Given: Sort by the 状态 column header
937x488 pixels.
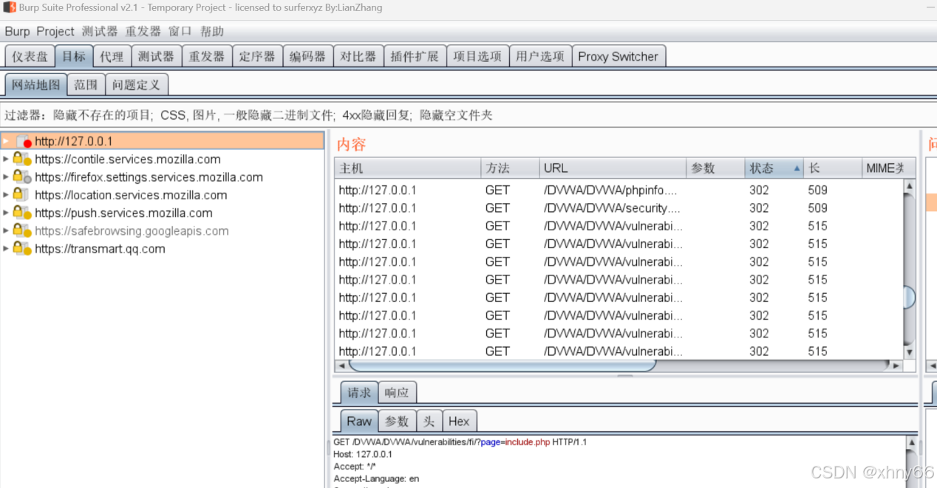Looking at the screenshot, I should coord(774,168).
